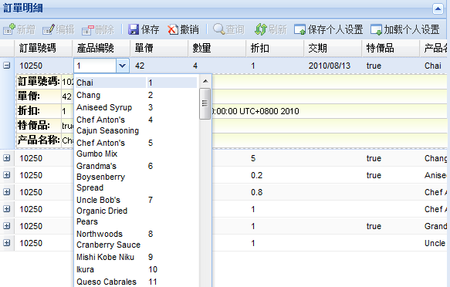Click the unit price cell showing 42
Screen dimensions: 450x287
tap(159, 66)
